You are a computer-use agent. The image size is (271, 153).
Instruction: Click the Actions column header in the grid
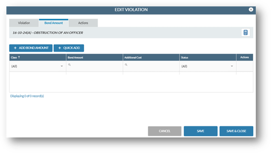[244, 57]
